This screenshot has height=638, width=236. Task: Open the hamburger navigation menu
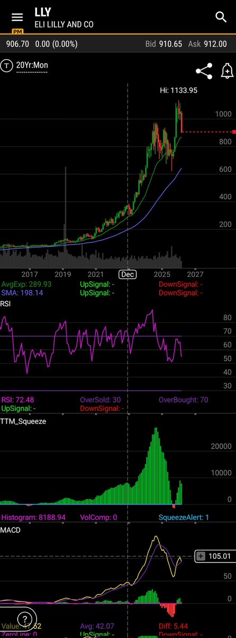(x=18, y=17)
